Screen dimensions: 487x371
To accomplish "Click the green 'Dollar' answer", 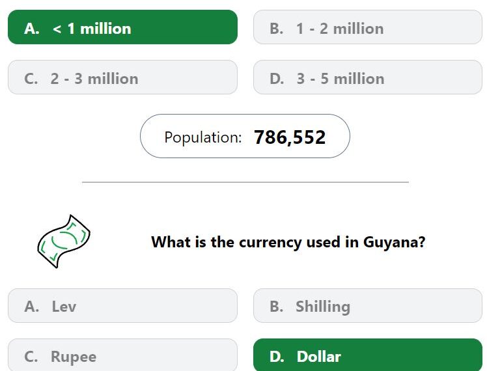I will click(x=368, y=355).
